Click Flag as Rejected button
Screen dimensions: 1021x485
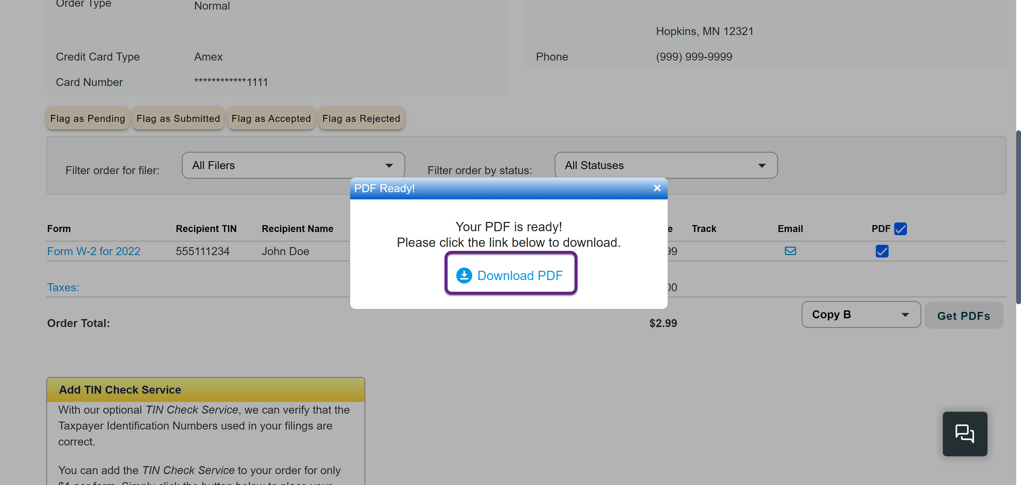point(361,118)
